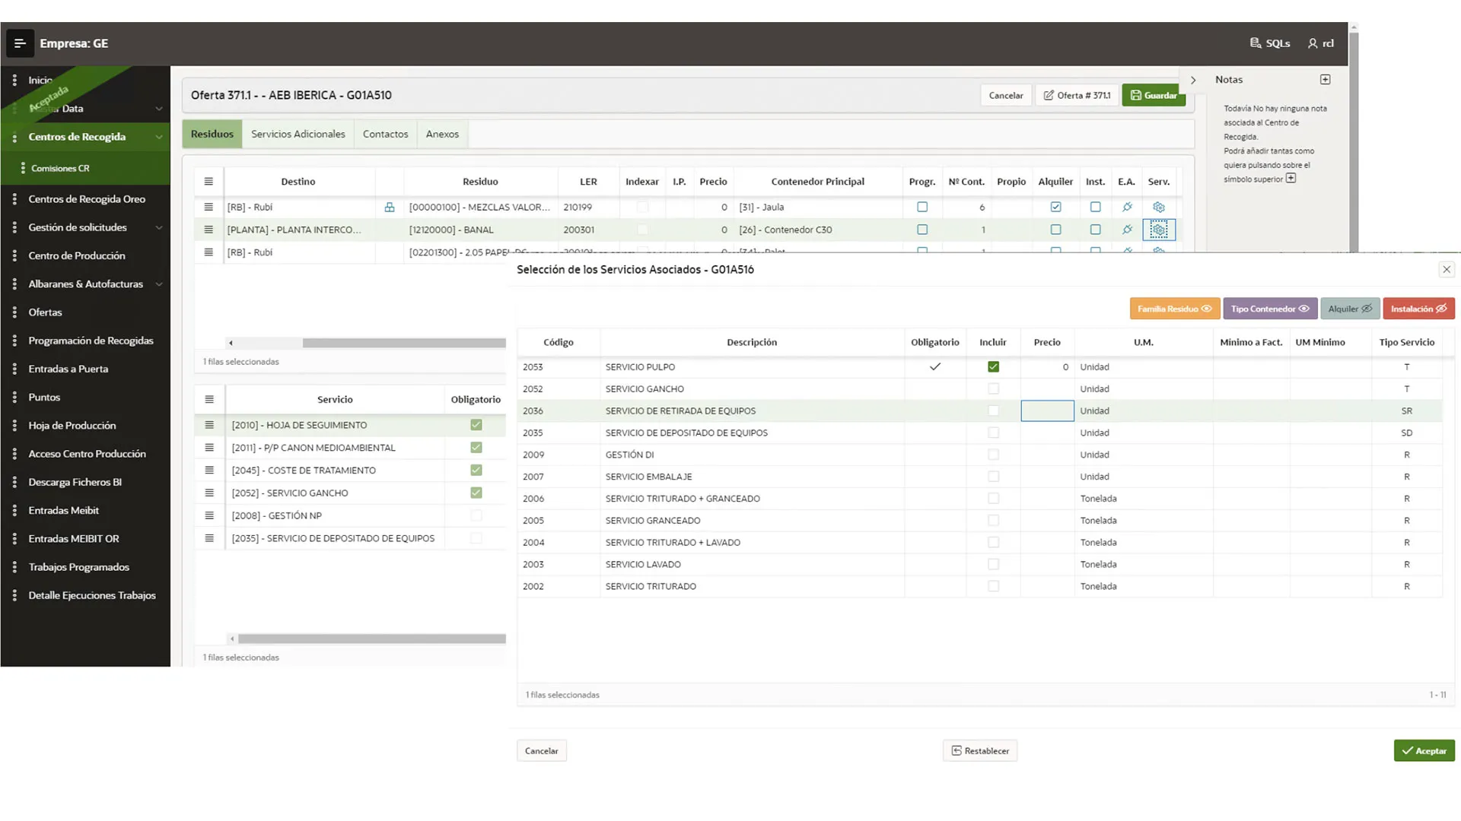
Task: Collapse the Notas side panel
Action: [x=1192, y=79]
